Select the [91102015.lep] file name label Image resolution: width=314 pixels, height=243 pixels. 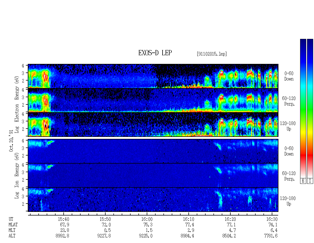tap(212, 54)
